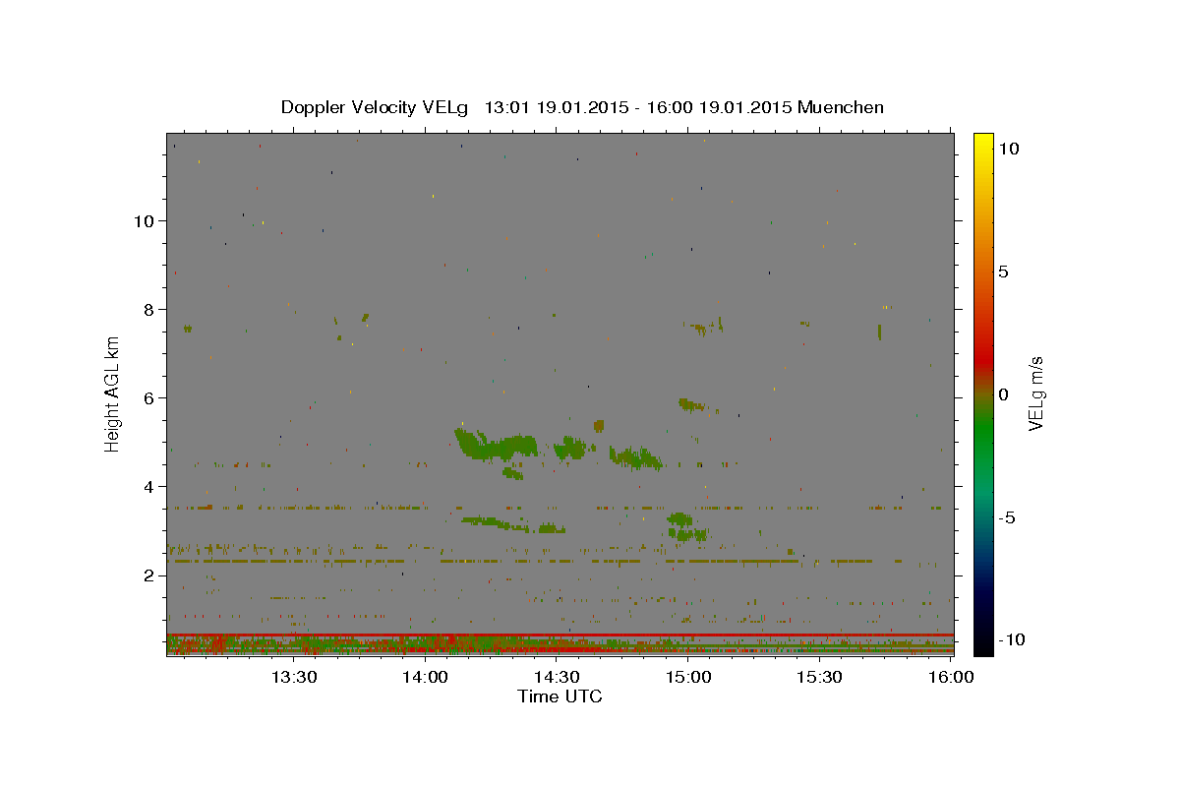Click the 15:00 time tick label

click(688, 677)
